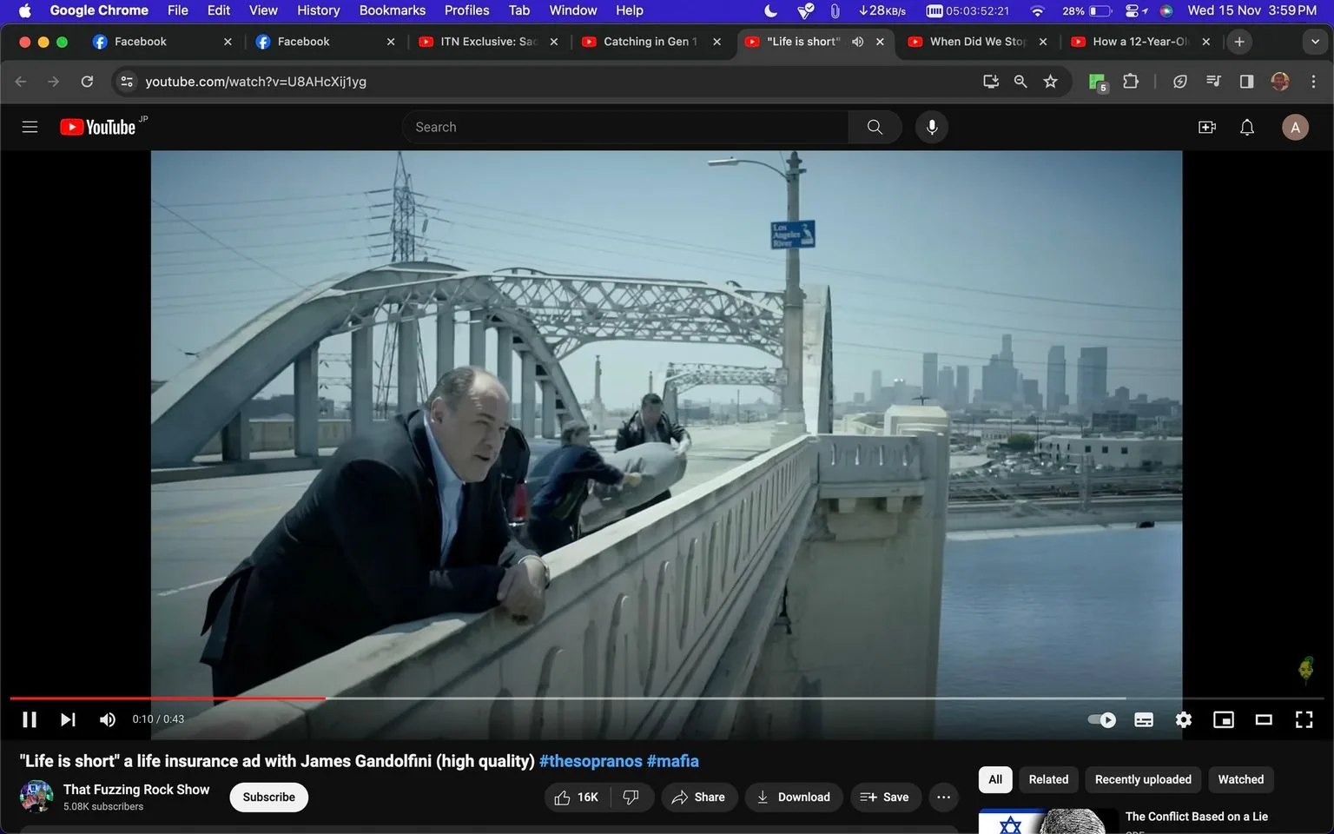This screenshot has width=1334, height=834.
Task: Mute the video volume
Action: click(107, 719)
